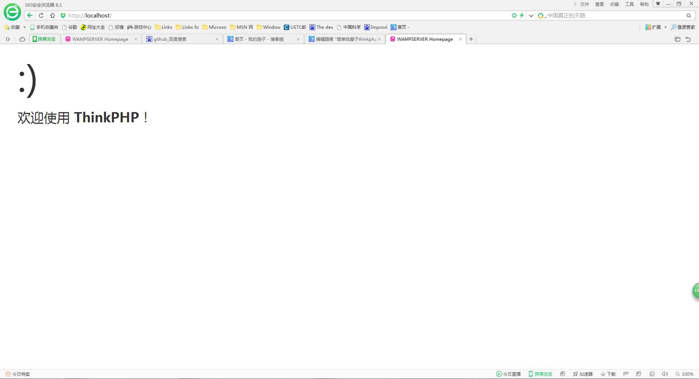Screen dimensions: 699x379
Task: Open the 好搜 bookmark
Action: pyautogui.click(x=116, y=27)
